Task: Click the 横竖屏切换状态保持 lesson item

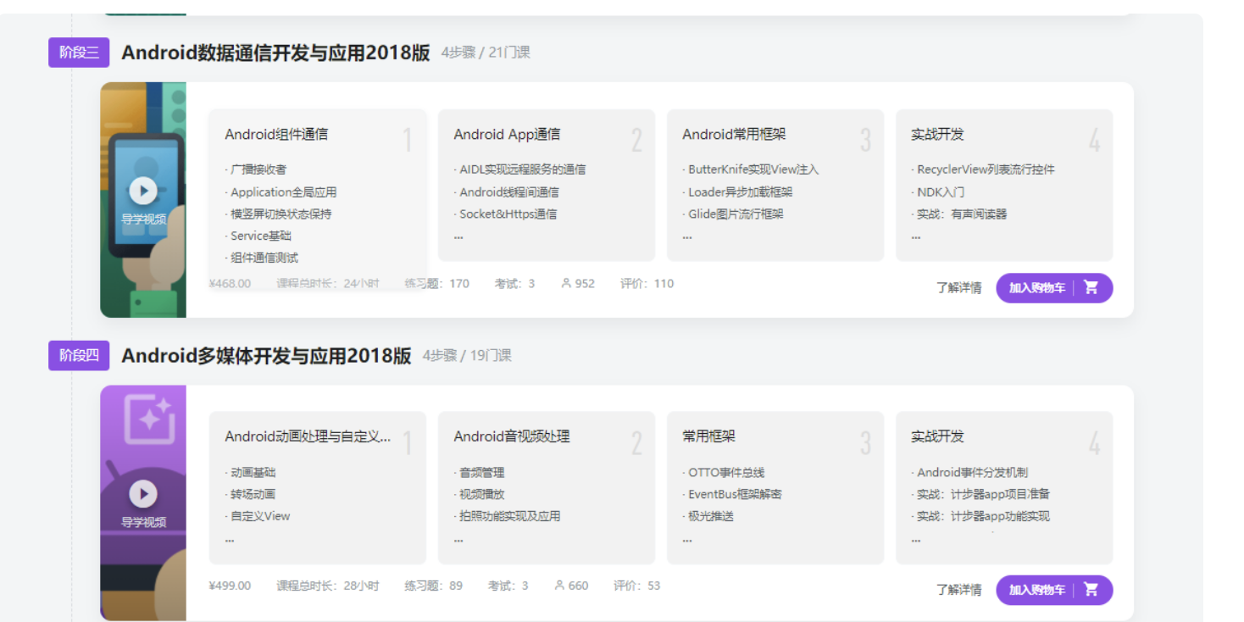Action: click(x=278, y=214)
